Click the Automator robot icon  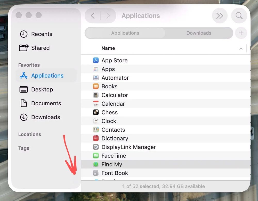(x=96, y=78)
